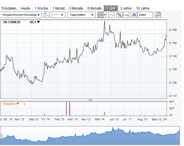Open the Volume indicator dropdown
The image size is (184, 146).
(x=18, y=104)
